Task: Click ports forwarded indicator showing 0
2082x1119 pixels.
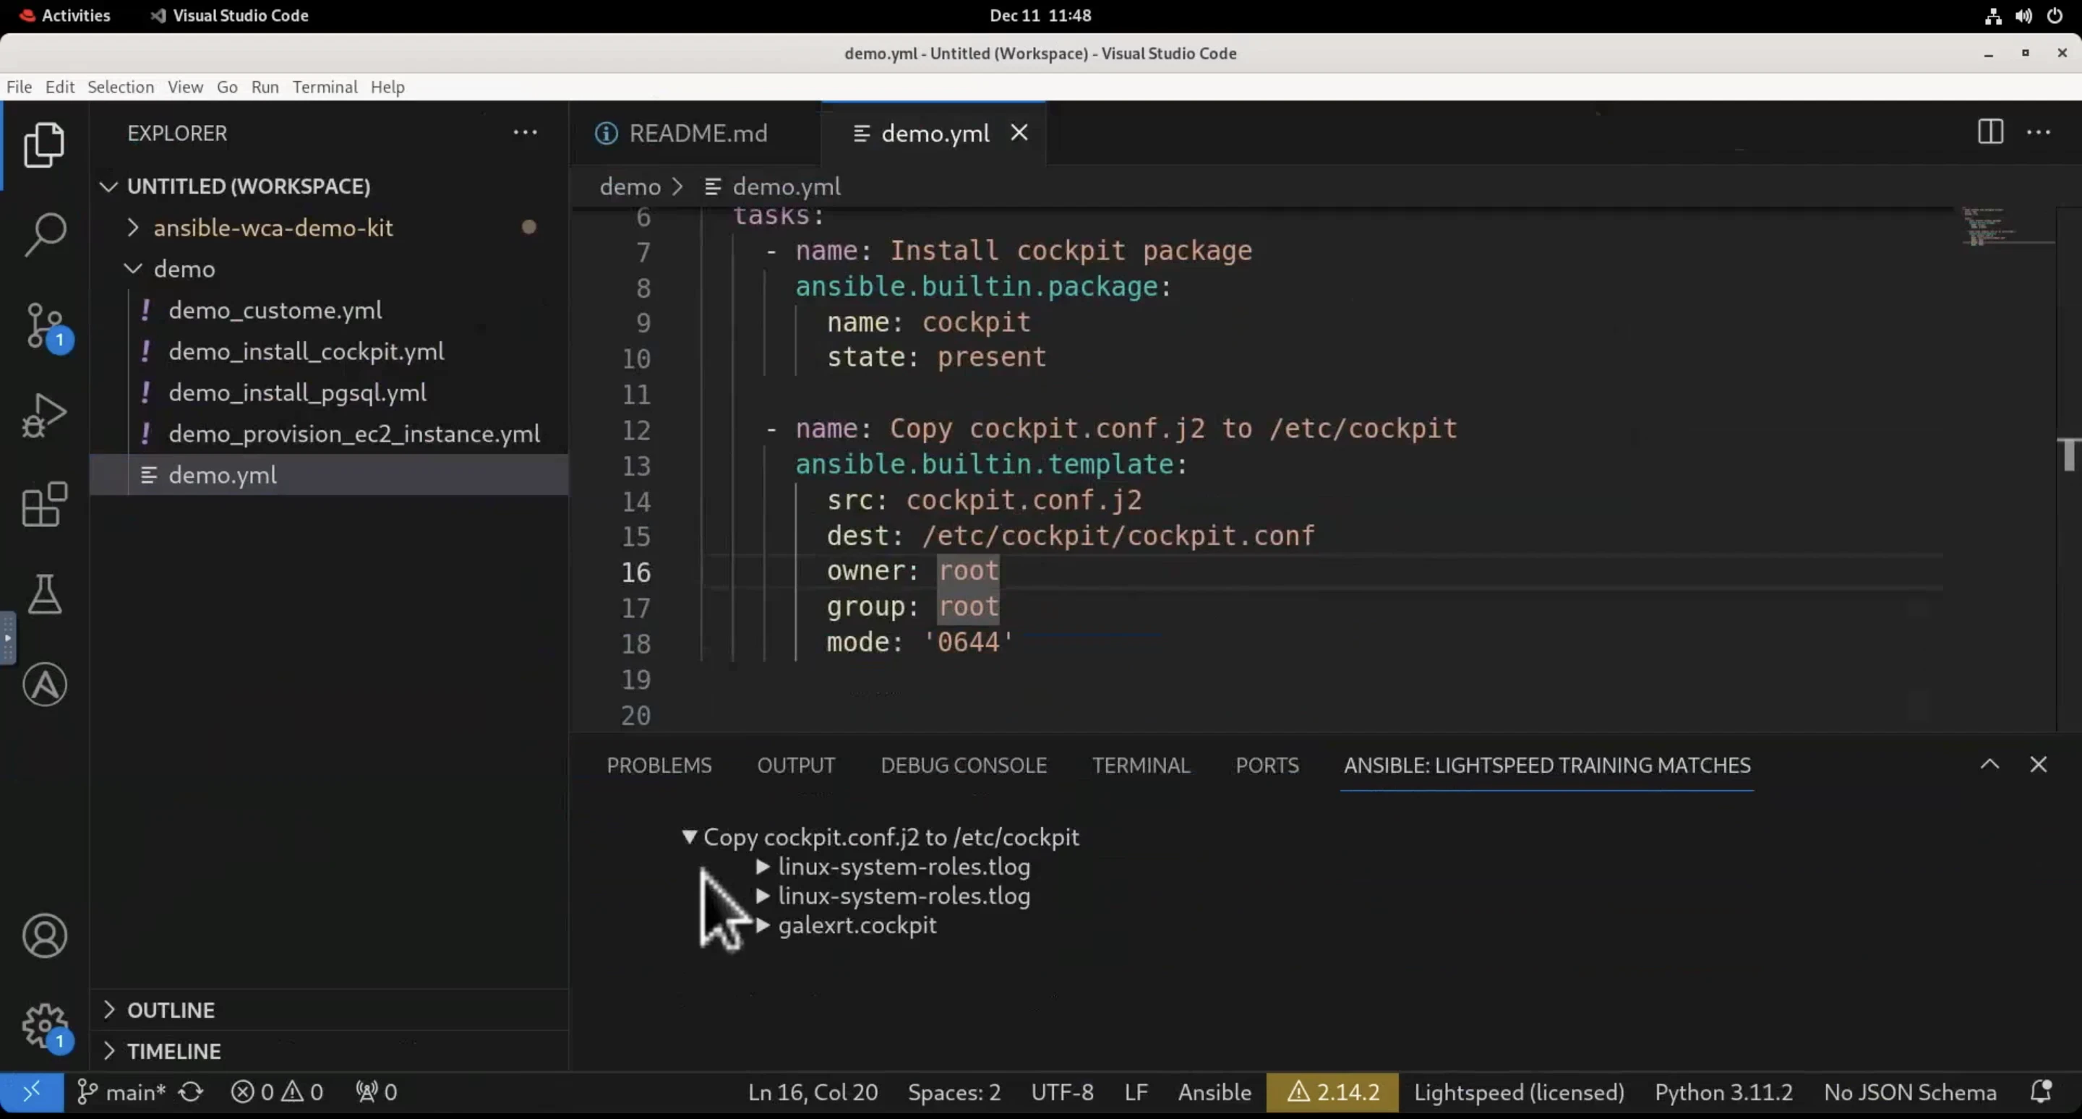Action: [x=377, y=1092]
